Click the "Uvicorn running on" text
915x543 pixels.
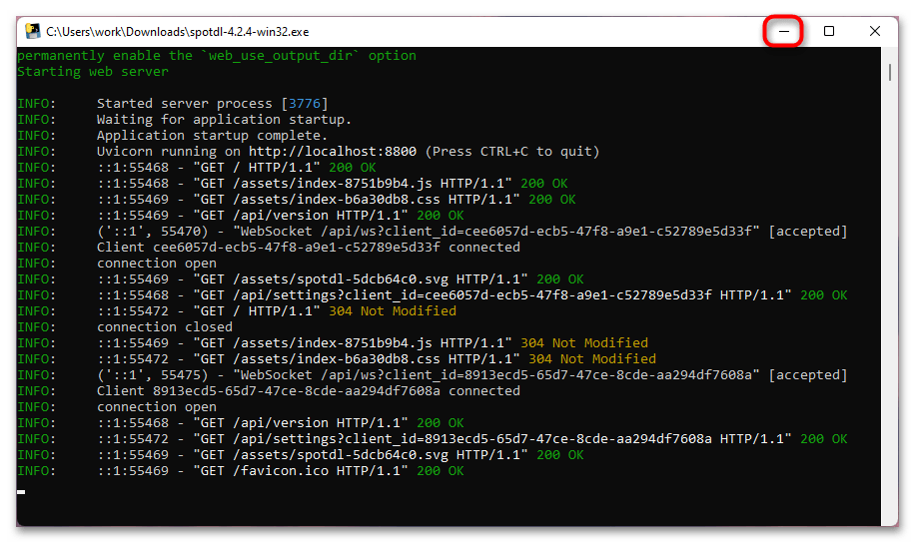coord(169,152)
